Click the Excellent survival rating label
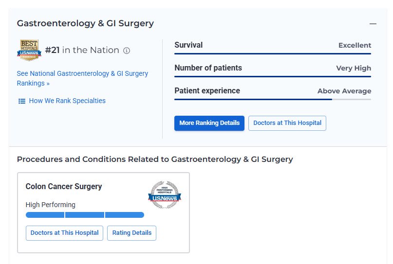Image resolution: width=393 pixels, height=264 pixels. coord(355,45)
